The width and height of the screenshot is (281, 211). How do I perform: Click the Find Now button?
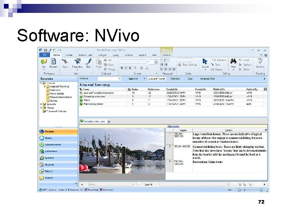click(175, 79)
